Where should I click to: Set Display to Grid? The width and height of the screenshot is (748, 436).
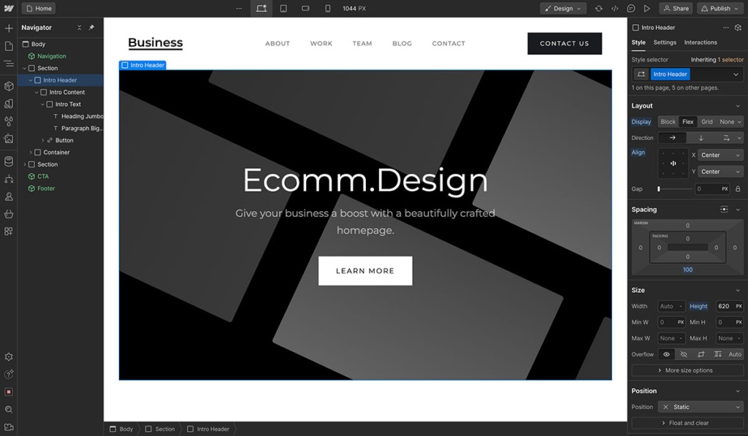click(x=706, y=121)
